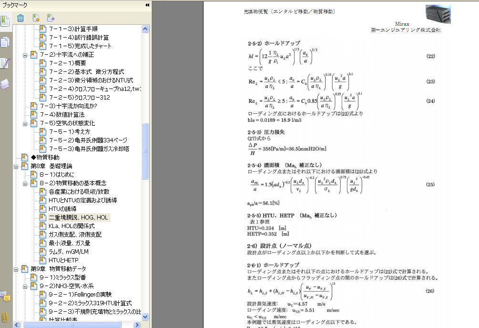This screenshot has width=479, height=328.
Task: Click bookmark icon beside ◆物質移動
Action: (25, 158)
